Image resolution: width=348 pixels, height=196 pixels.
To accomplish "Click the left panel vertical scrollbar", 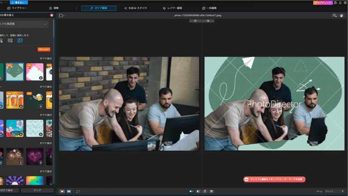I will [x=54, y=28].
